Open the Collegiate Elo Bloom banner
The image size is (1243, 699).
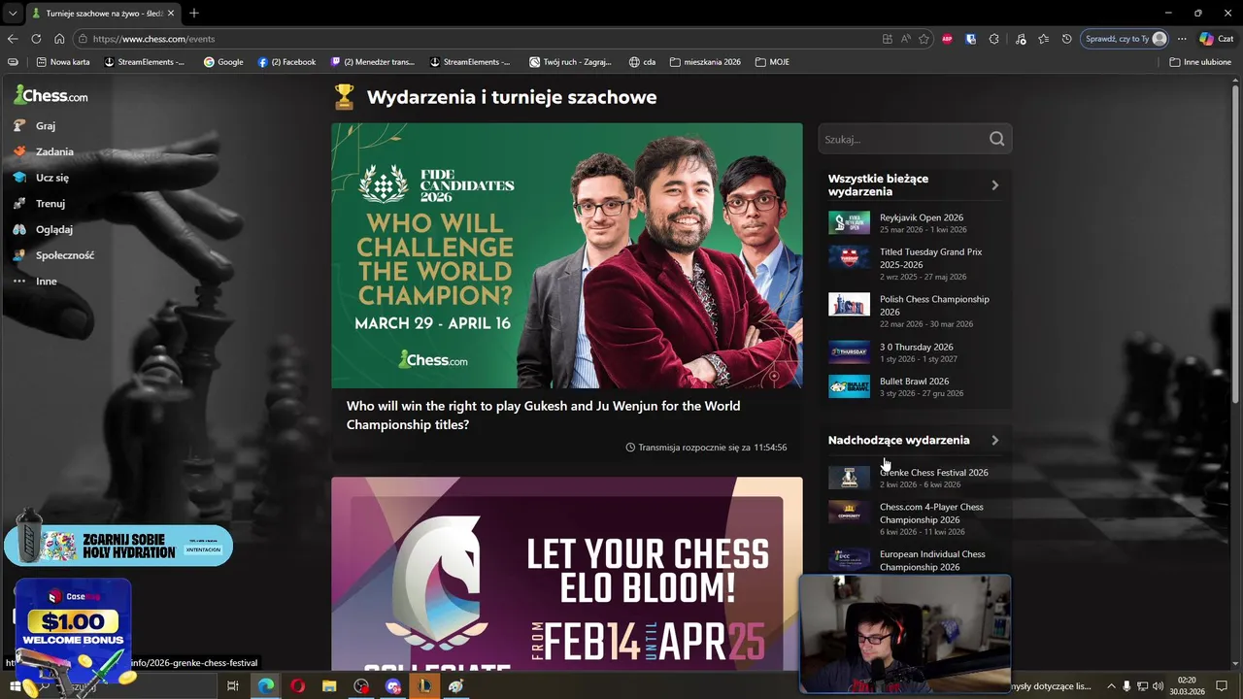click(x=567, y=573)
